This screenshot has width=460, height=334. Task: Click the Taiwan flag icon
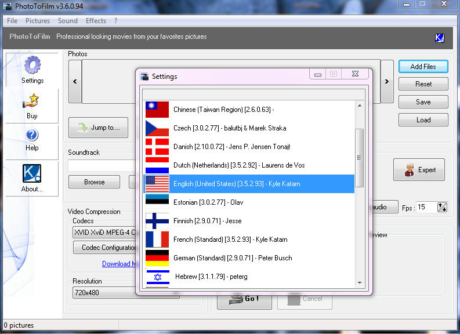tap(157, 110)
